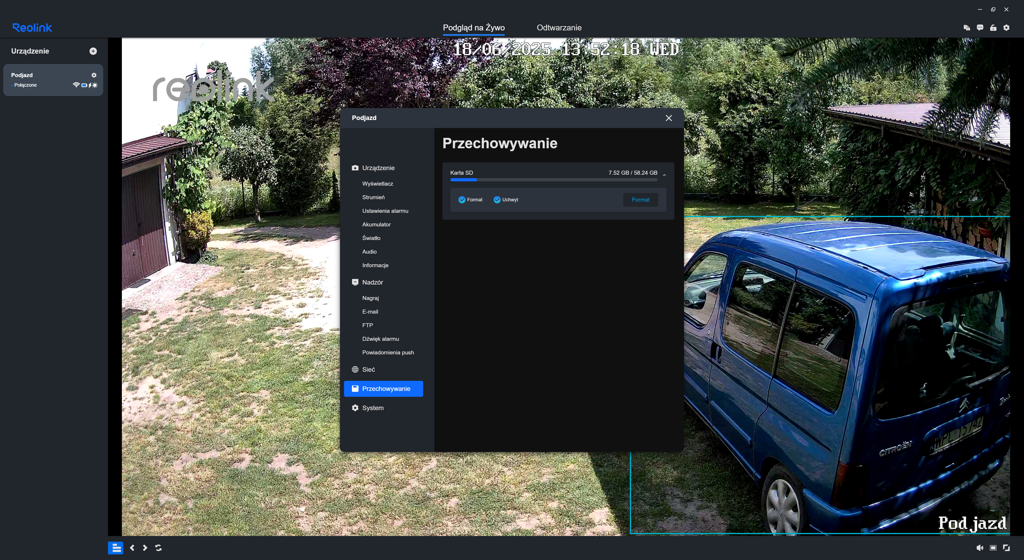Open Ustawienia alarmu settings
The width and height of the screenshot is (1024, 560).
(x=385, y=211)
